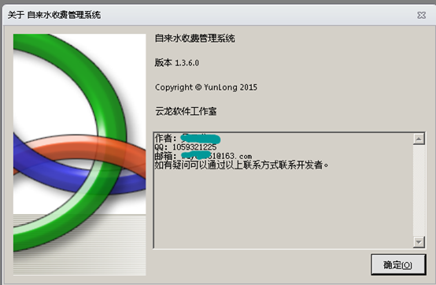The width and height of the screenshot is (436, 285).
Task: Click the 云龙软件工作室 company label
Action: point(186,112)
